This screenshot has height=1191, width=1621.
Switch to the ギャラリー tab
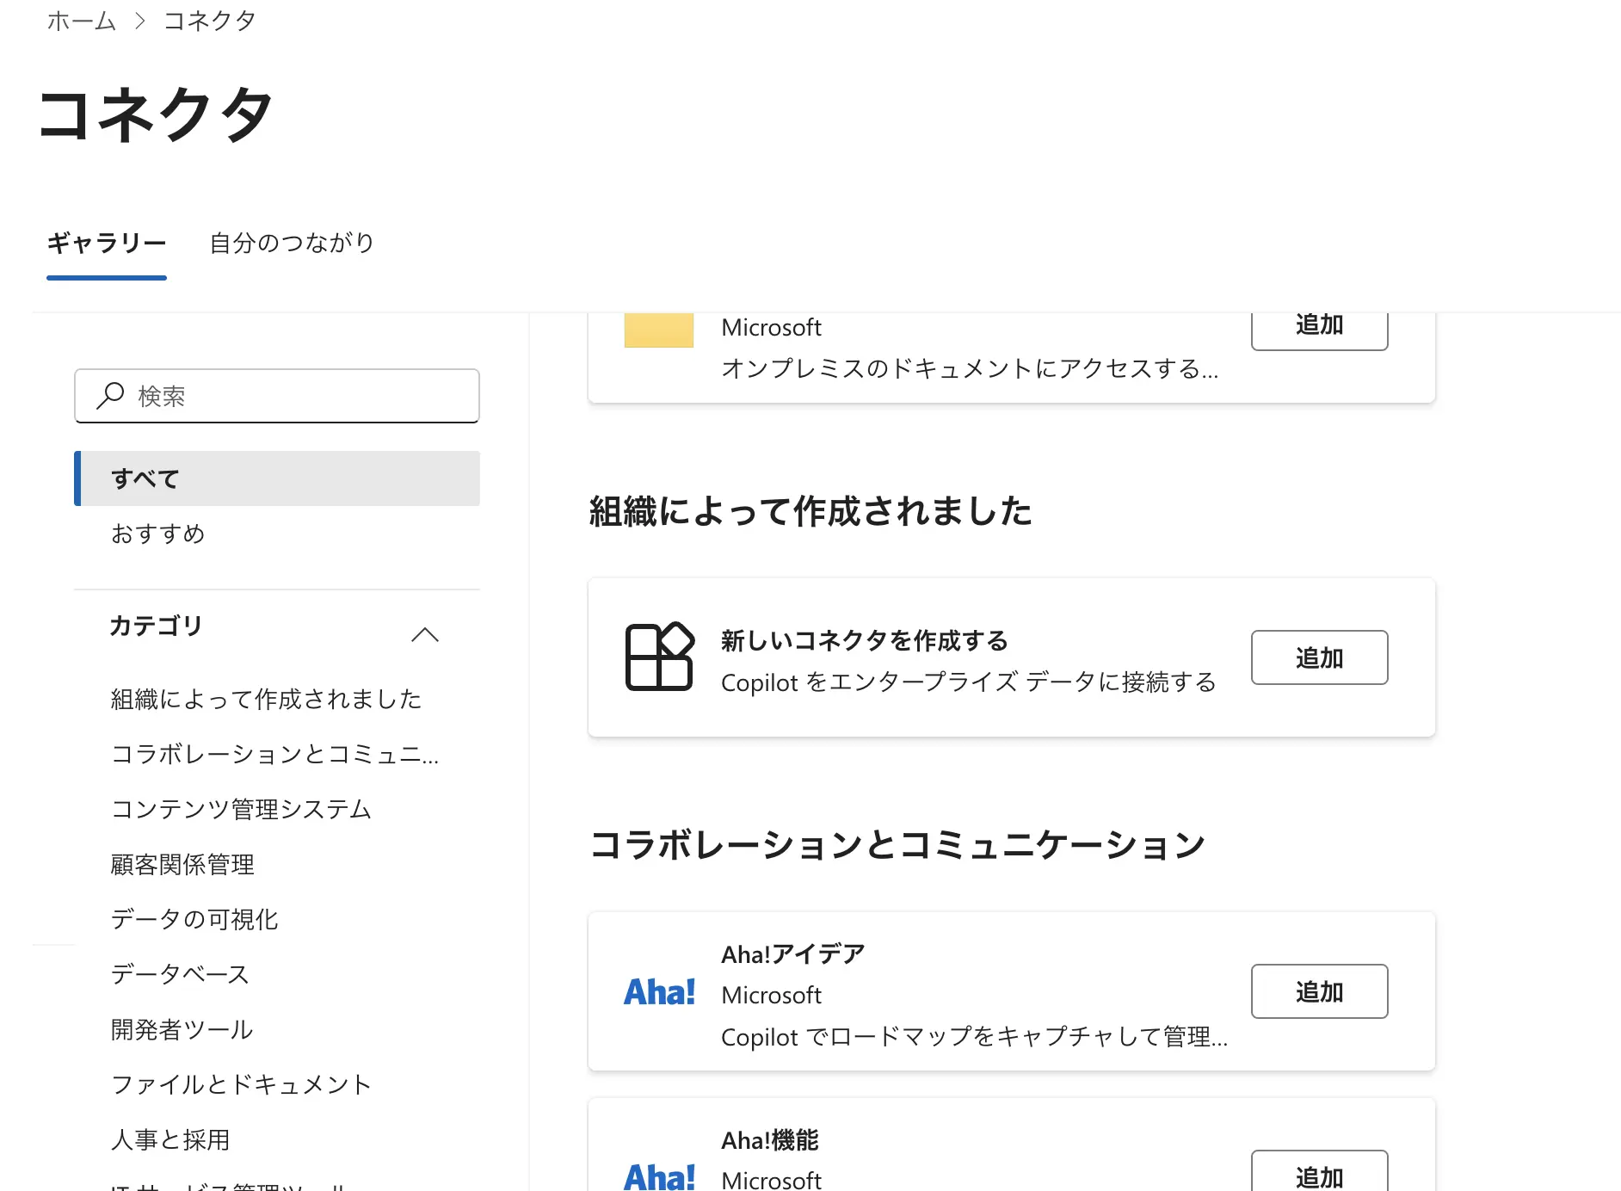click(x=107, y=244)
